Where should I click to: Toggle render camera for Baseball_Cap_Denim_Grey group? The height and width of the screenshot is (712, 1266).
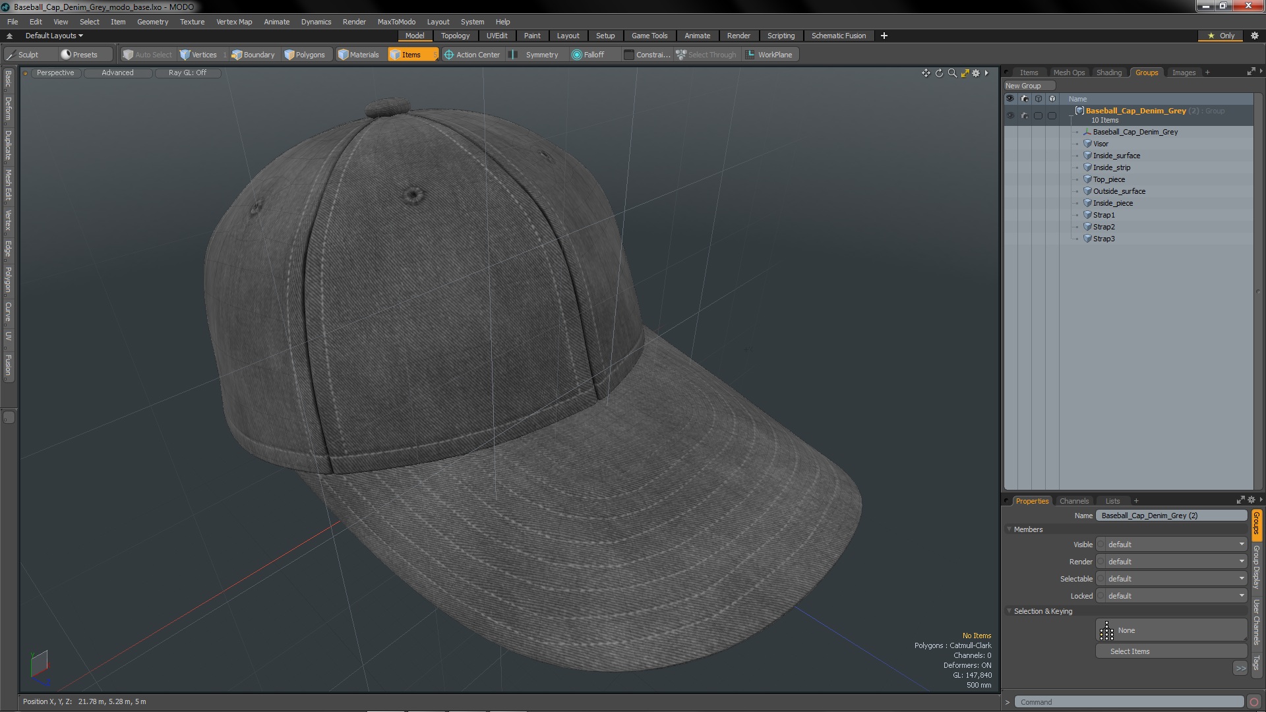click(1024, 115)
